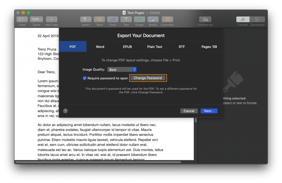Click the orange minimize window button

[23, 13]
